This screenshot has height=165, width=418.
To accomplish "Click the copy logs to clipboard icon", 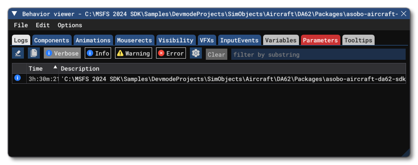I will 34,53.
